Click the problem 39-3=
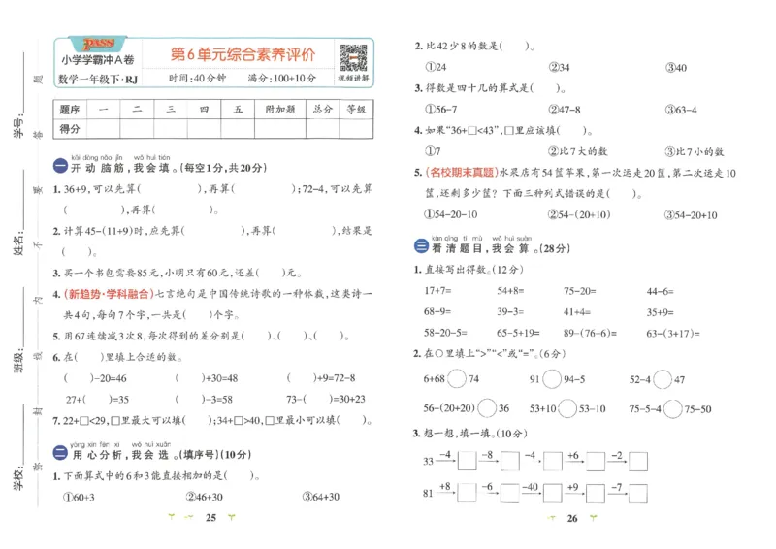Image resolution: width=776 pixels, height=549 pixels. [511, 312]
